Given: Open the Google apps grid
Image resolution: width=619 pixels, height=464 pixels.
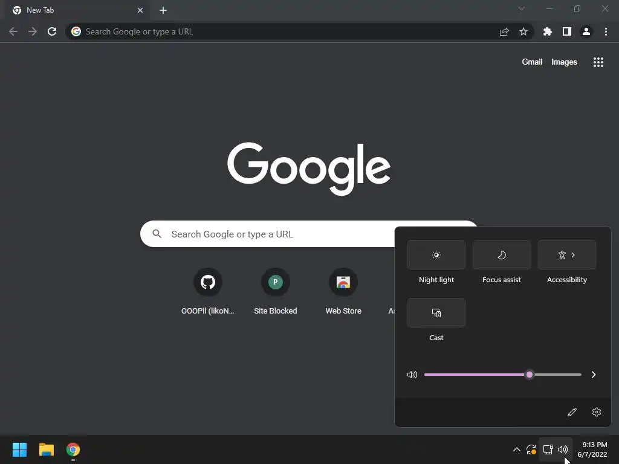Looking at the screenshot, I should [598, 62].
